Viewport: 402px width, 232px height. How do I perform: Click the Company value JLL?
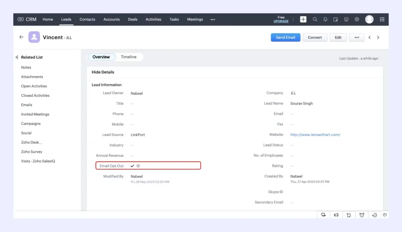click(293, 93)
